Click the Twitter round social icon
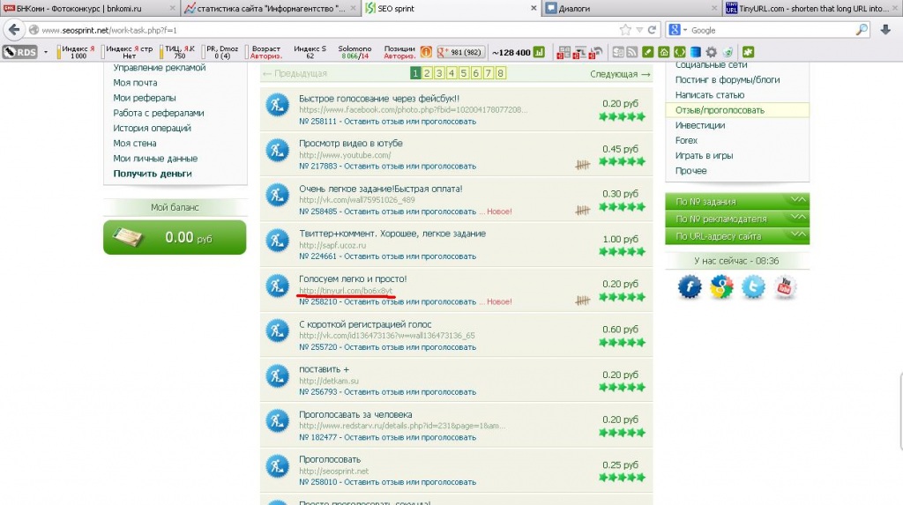Screen dimensions: 903x505 pyautogui.click(x=753, y=286)
